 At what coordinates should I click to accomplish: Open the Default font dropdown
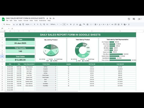click(x=54, y=24)
